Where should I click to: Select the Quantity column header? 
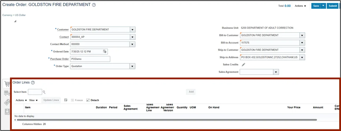182,107
